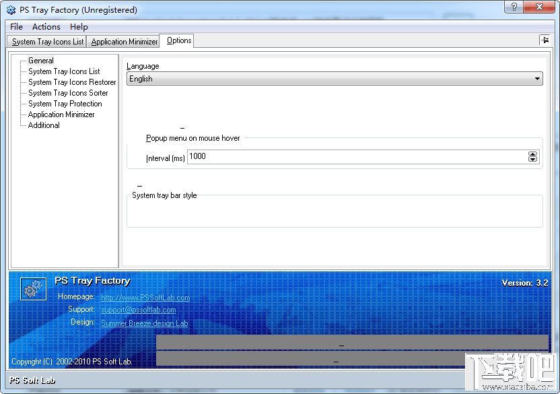Screen dimensions: 560x394
Task: Switch to System Tray Icons List tab
Action: (48, 42)
